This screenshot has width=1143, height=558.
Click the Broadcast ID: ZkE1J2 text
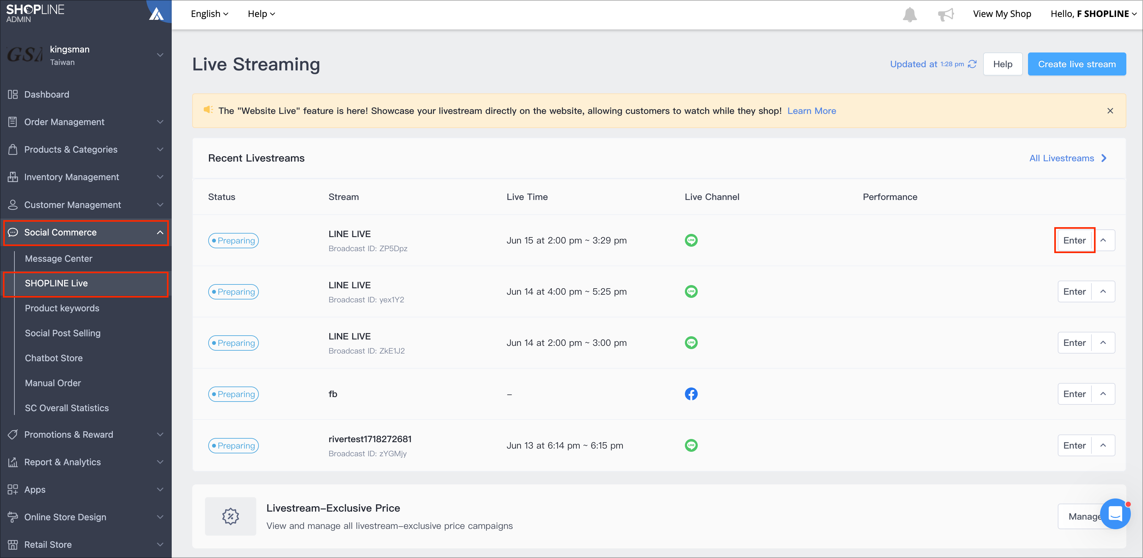pyautogui.click(x=366, y=351)
